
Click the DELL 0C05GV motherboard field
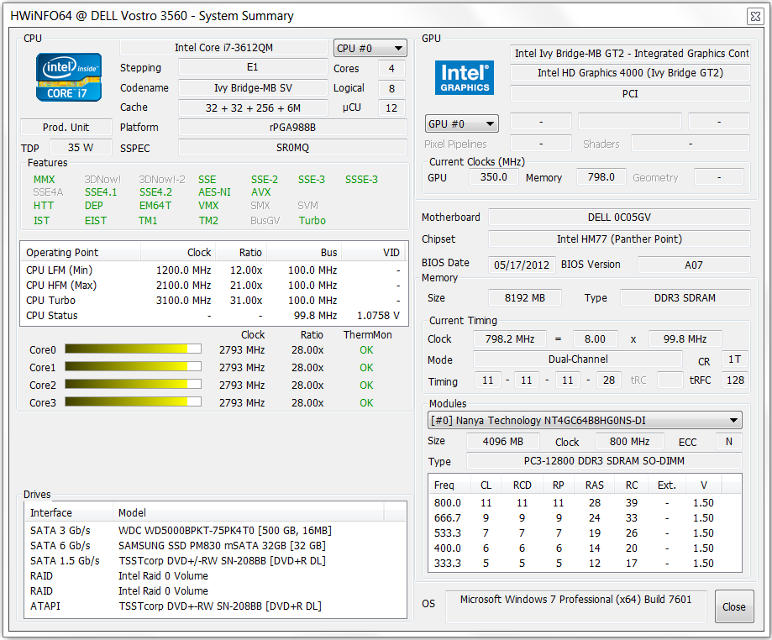coord(619,217)
